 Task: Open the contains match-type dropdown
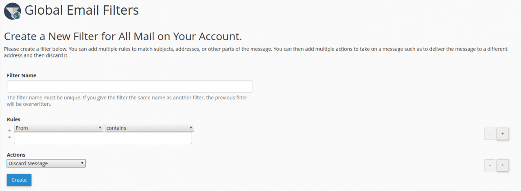click(149, 128)
